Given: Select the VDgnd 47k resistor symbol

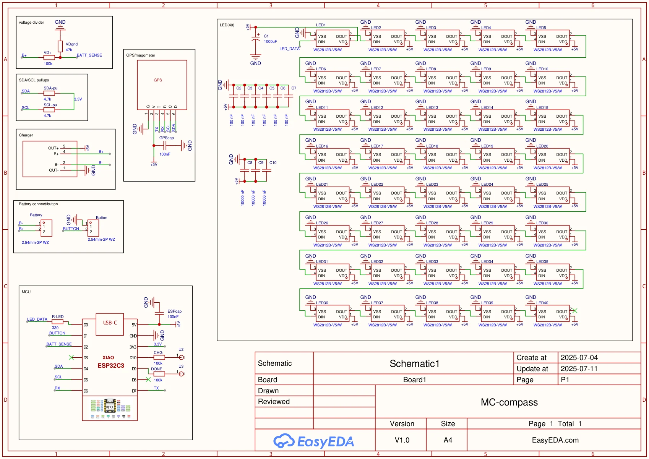Looking at the screenshot, I should tap(60, 47).
